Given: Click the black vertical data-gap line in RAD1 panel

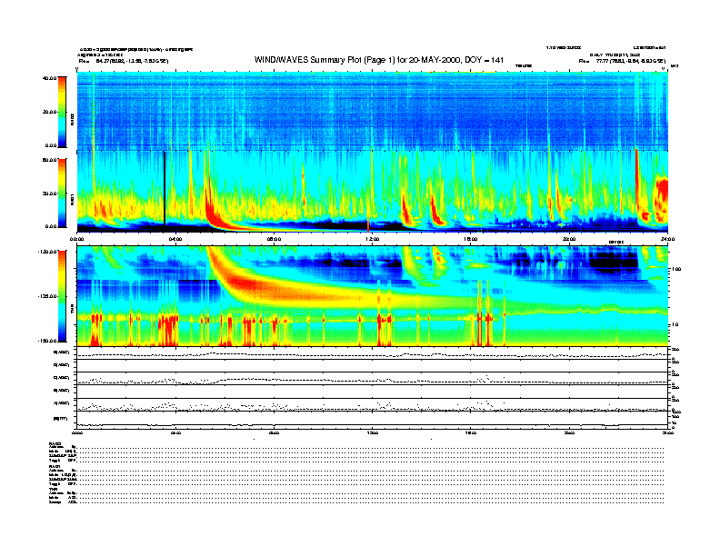Looking at the screenshot, I should click(x=165, y=189).
